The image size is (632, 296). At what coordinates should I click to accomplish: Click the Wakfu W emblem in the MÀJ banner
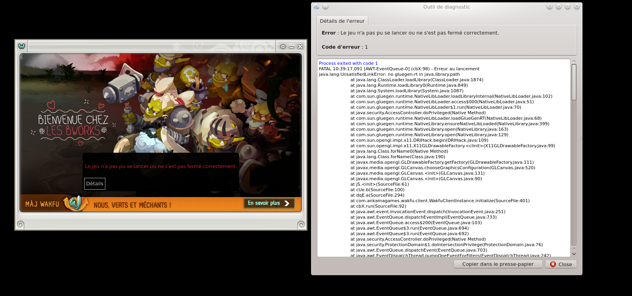tap(76, 203)
